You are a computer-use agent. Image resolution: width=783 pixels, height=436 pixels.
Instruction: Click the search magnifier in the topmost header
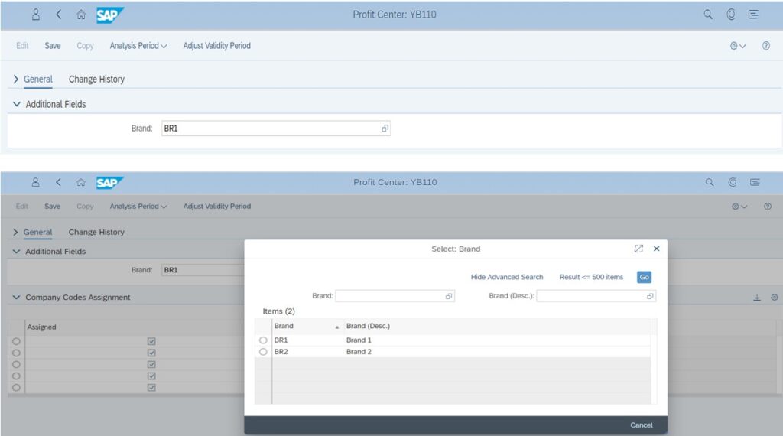[x=708, y=14]
